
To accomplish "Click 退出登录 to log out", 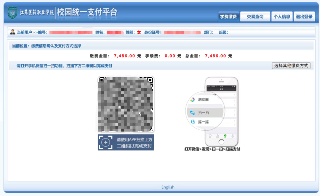I will coord(304,17).
